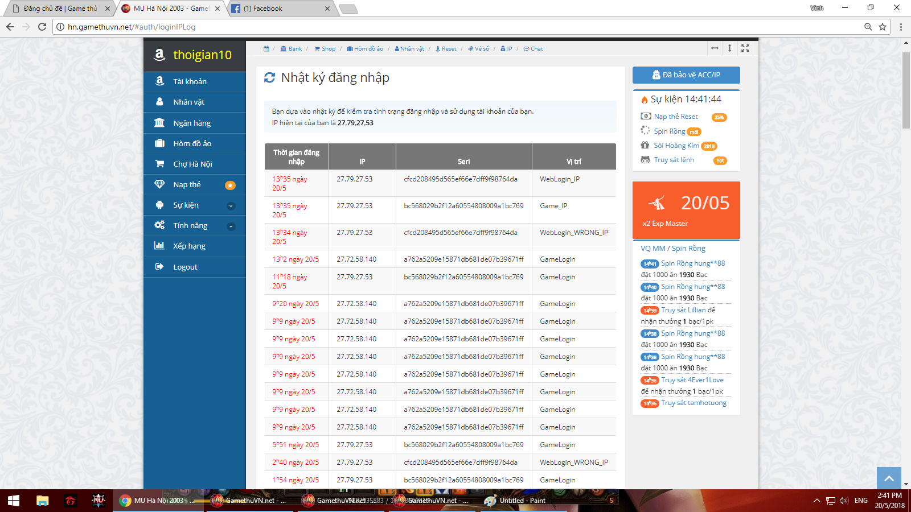Click the orange 20/05 x2 Exp Master banner
The image size is (911, 512).
coord(686,210)
